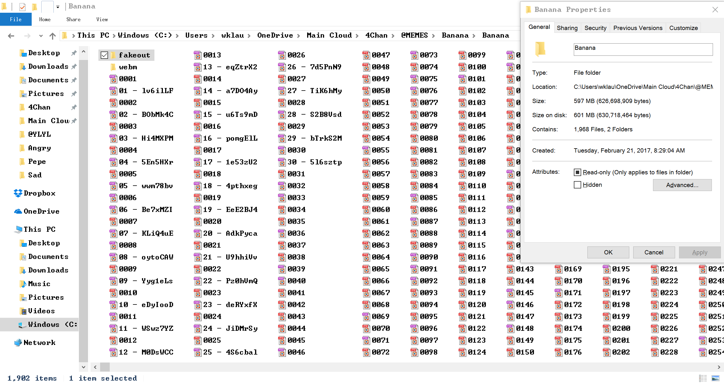Go up one folder level arrow
The width and height of the screenshot is (724, 384).
pos(53,36)
